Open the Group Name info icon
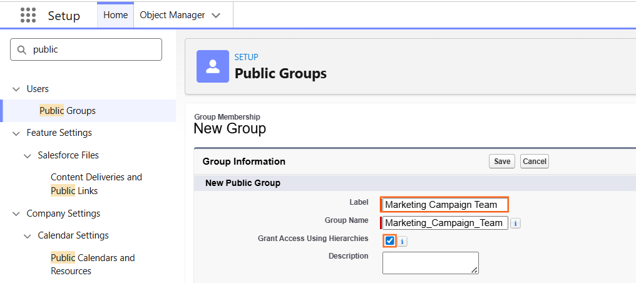This screenshot has height=283, width=636. tap(515, 223)
